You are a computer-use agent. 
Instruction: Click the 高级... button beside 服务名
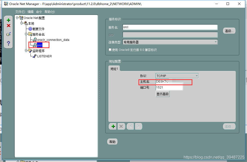(x=229, y=31)
